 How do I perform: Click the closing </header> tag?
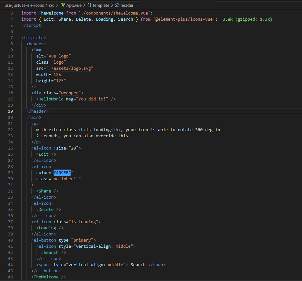(x=37, y=111)
